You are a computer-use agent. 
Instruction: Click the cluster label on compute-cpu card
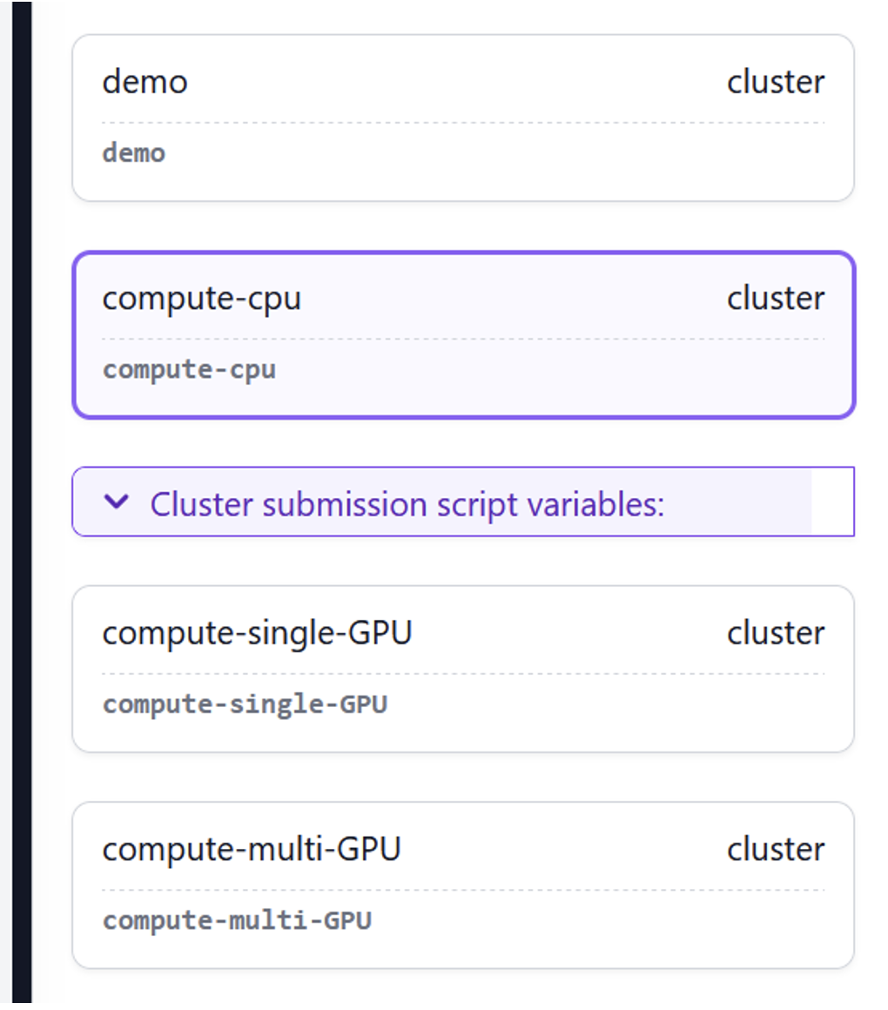pos(776,298)
